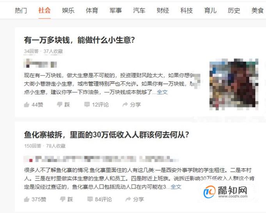Share the 鱼化寨 answer via 分享

[x=135, y=199]
